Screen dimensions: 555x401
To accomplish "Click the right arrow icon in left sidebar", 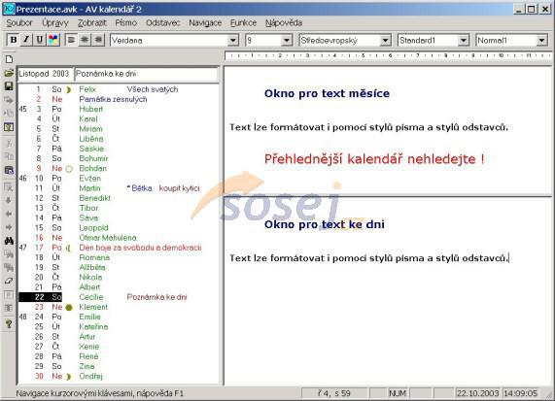I will coord(9,227).
